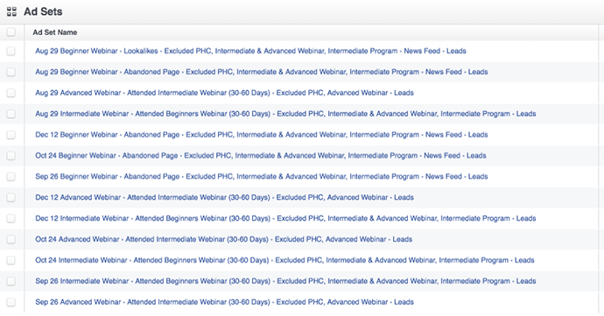This screenshot has height=316, width=604.
Task: Tick the Oct 24 Intermediate Webinar checkbox
Action: [11, 260]
